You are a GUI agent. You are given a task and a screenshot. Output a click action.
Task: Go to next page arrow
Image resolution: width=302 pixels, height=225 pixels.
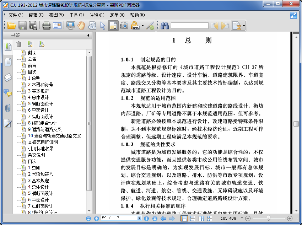(146, 218)
